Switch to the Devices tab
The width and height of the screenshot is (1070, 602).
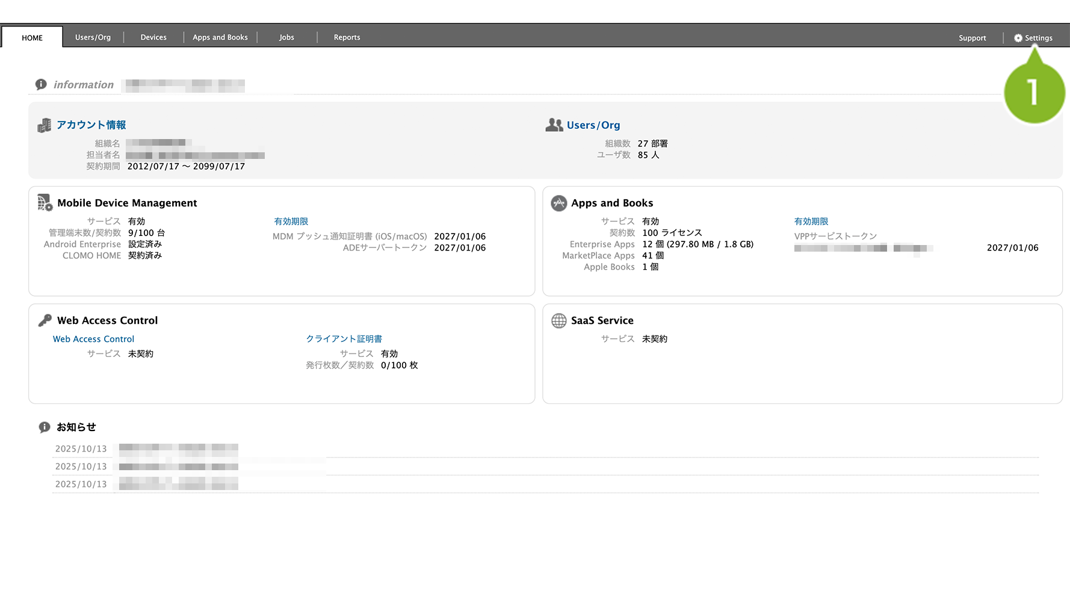[153, 37]
